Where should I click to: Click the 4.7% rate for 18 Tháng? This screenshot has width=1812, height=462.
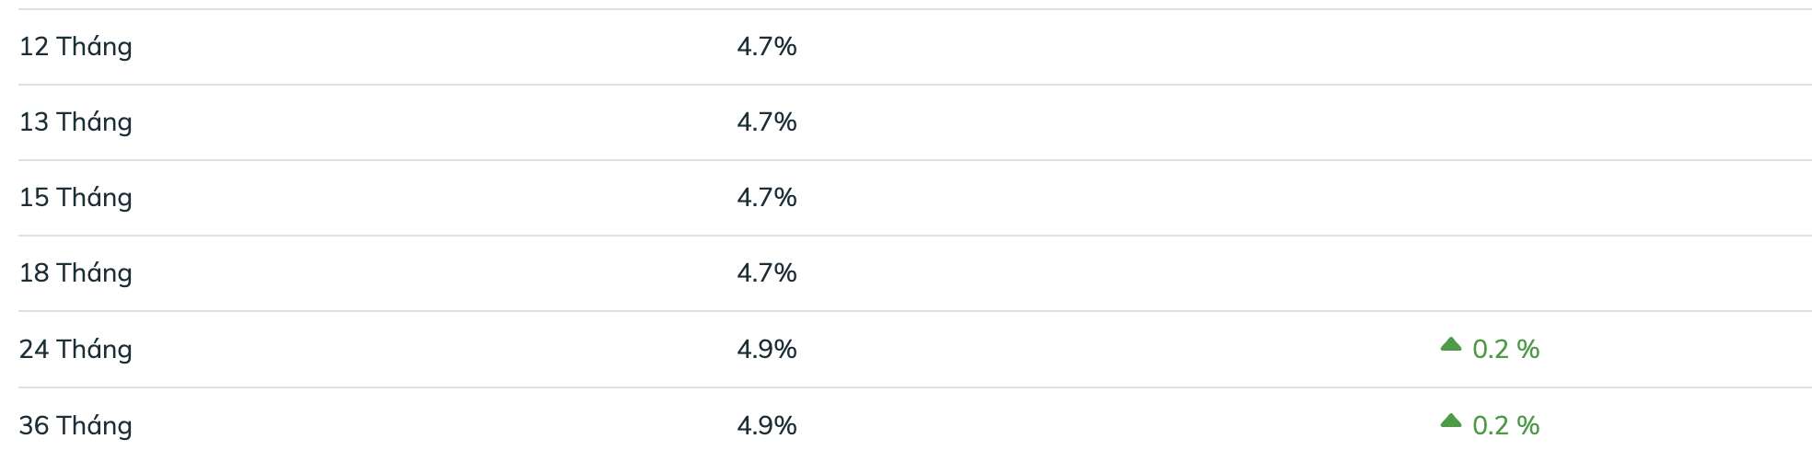coord(767,272)
